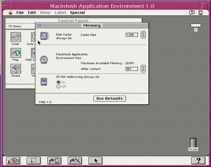Viewport: 211px width, 167px height.
Task: Click the pointer arrow toolbar button
Action: click(x=95, y=160)
